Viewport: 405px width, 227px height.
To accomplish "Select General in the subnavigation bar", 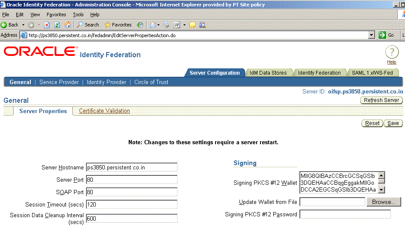I will pyautogui.click(x=20, y=82).
